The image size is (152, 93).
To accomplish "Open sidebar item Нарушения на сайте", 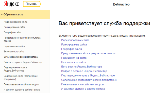I will click(x=14, y=46).
